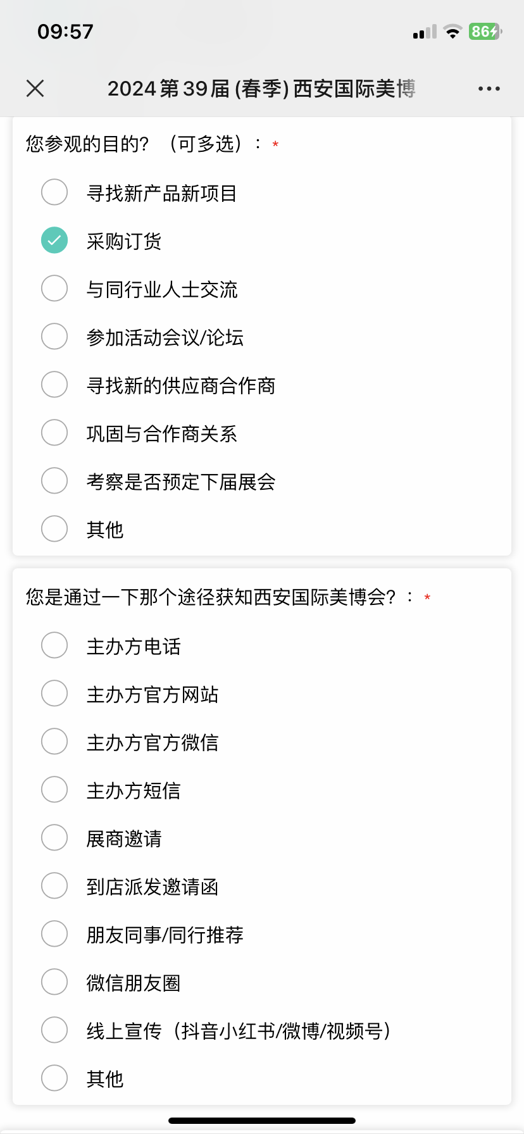The width and height of the screenshot is (524, 1134).
Task: Tick 参加活动会议/论坛 option
Action: [x=54, y=337]
